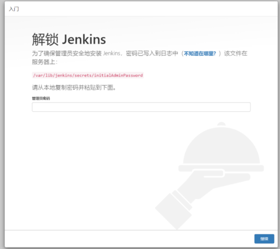The height and width of the screenshot is (249, 280).
Task: Click the 入门 title at the top
Action: click(14, 9)
